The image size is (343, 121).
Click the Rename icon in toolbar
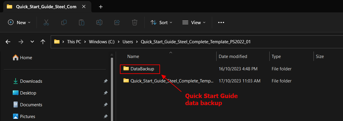[99, 22]
